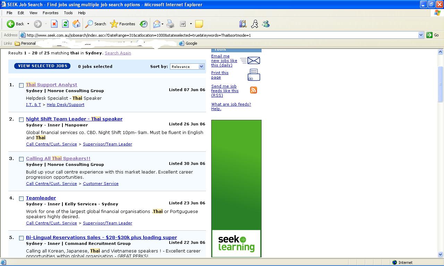Open the Favorites menu
This screenshot has width=444, height=266.
point(51,13)
